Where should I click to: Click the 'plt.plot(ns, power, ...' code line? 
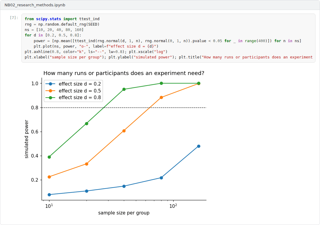point(96,46)
